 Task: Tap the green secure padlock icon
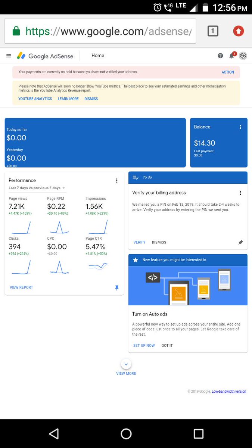click(x=16, y=31)
